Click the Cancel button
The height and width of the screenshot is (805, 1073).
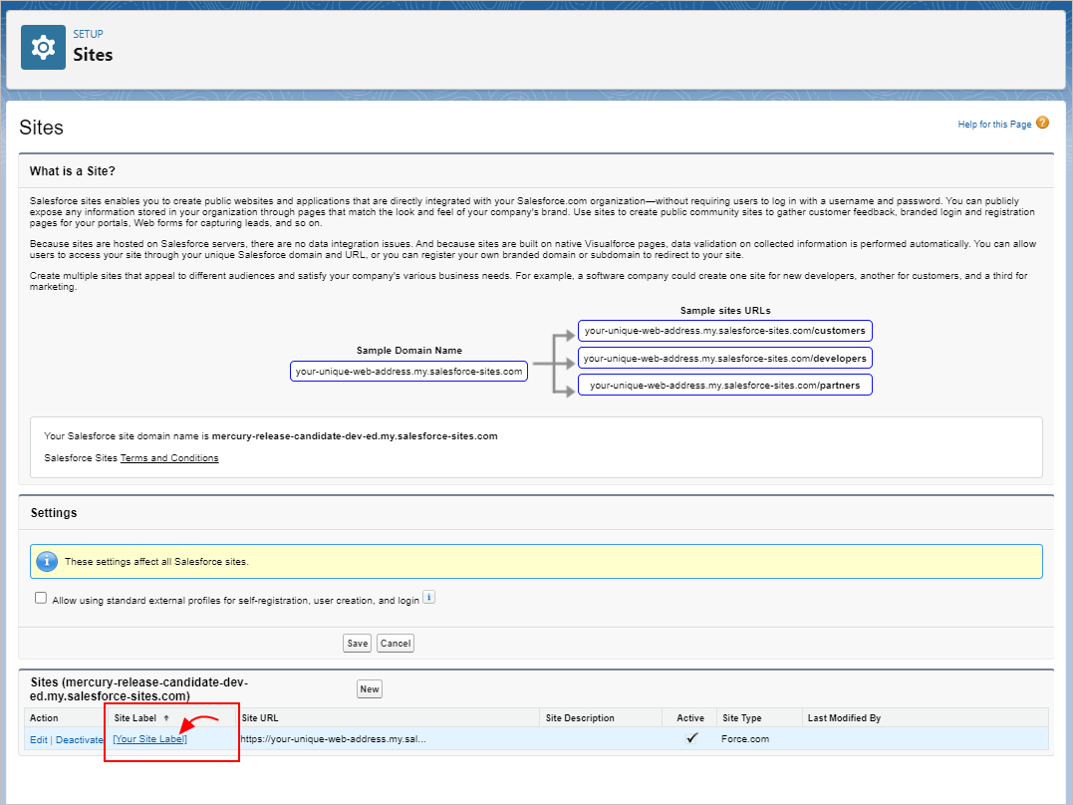coord(396,644)
